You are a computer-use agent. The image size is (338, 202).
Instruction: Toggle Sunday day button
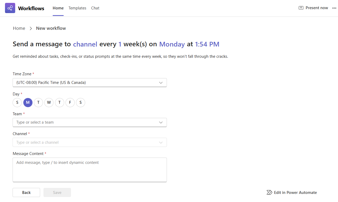17,102
